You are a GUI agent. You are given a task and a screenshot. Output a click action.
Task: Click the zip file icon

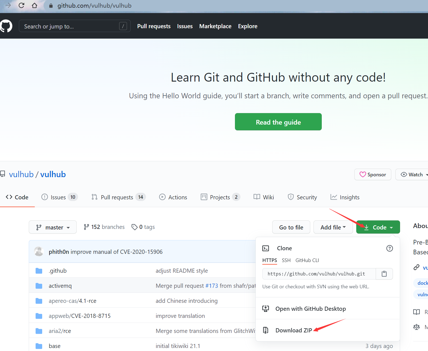[x=266, y=330]
